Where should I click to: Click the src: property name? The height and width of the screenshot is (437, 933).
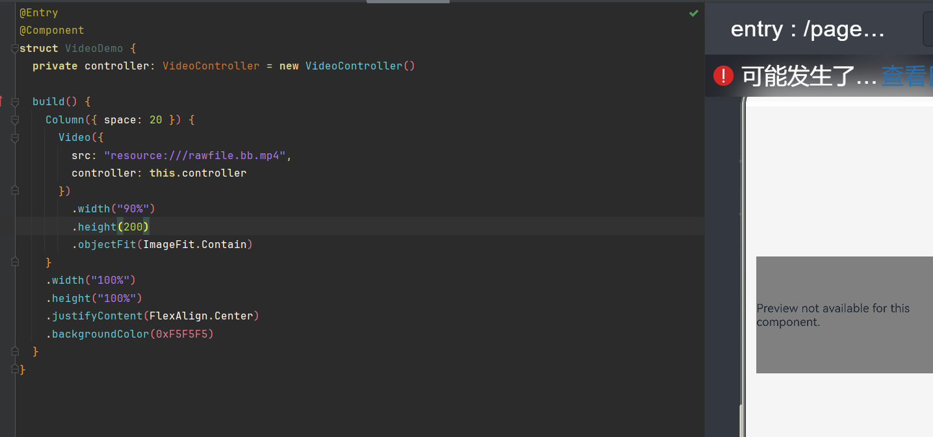[x=84, y=156]
